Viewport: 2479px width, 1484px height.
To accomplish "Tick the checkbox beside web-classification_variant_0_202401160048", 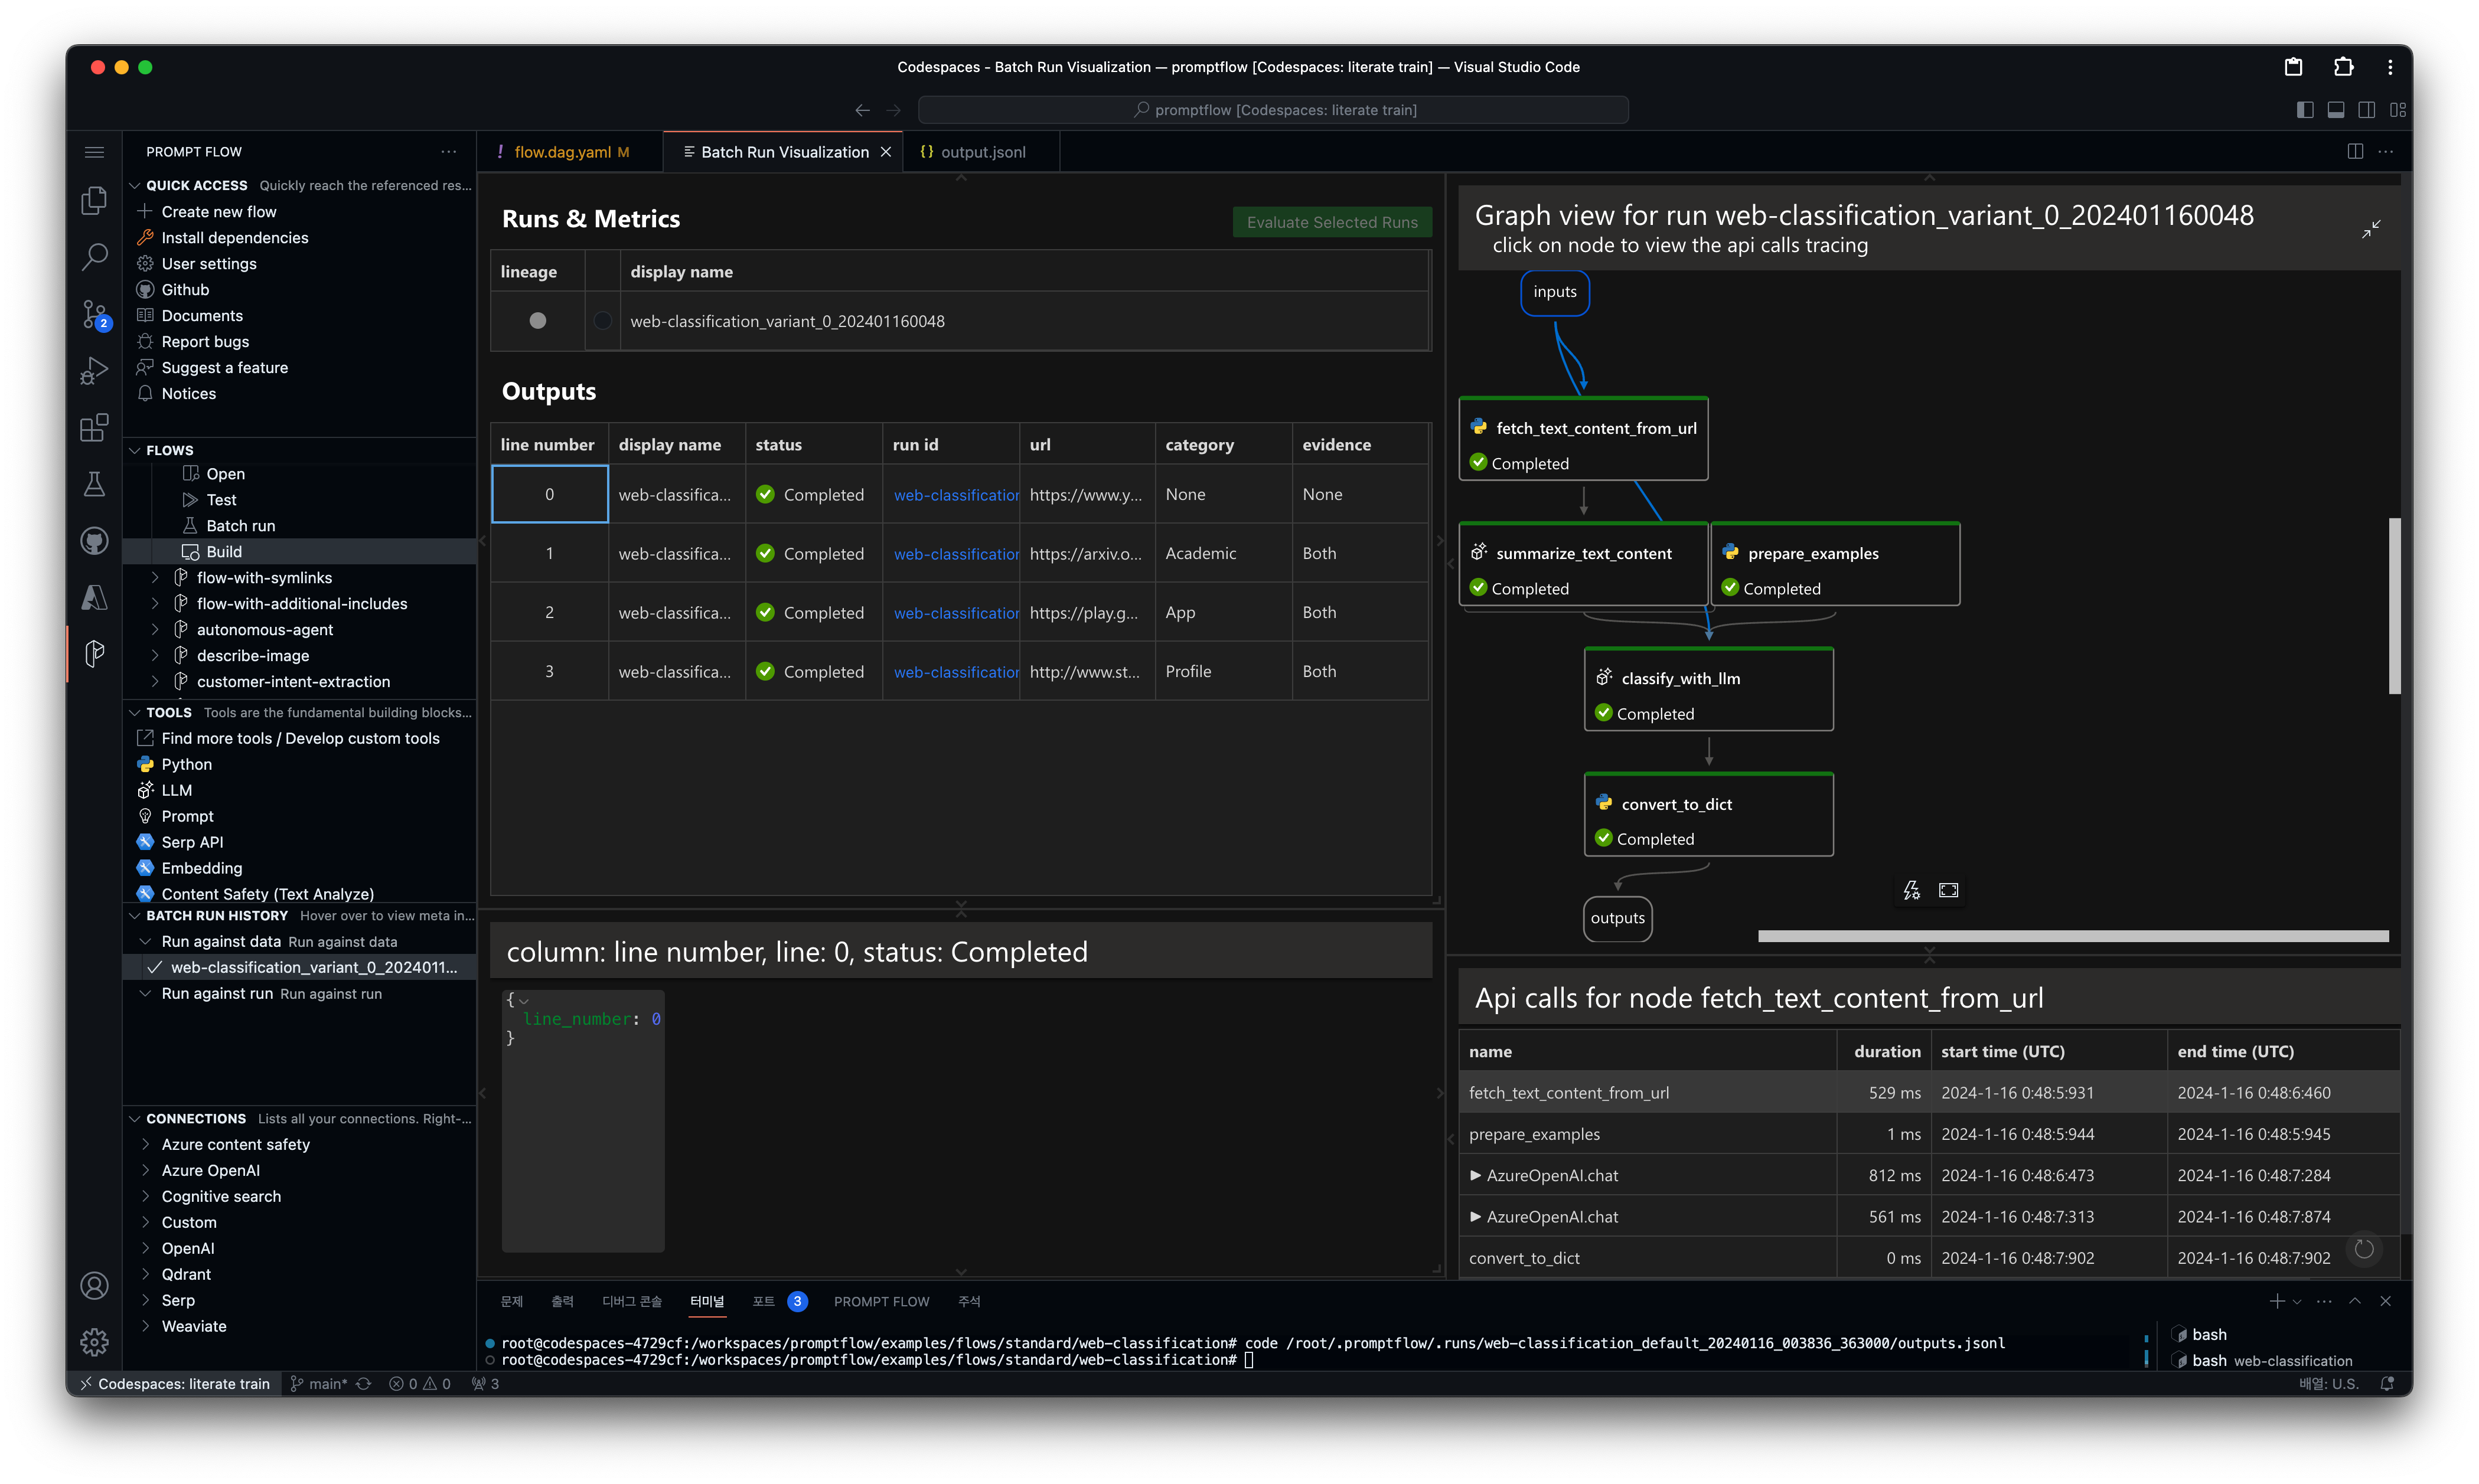I will 602,321.
